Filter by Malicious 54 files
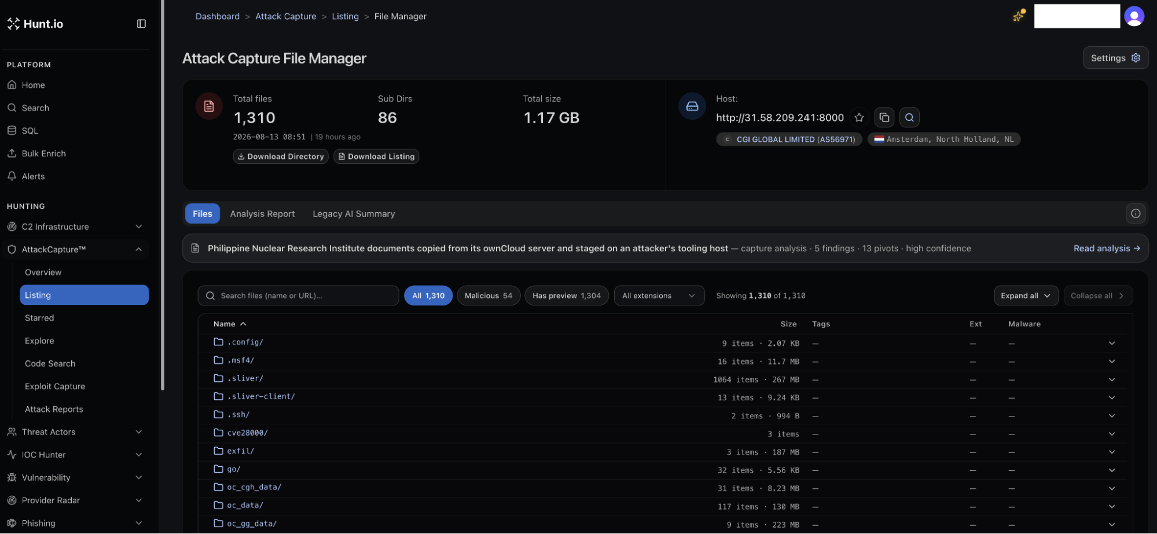 click(488, 296)
